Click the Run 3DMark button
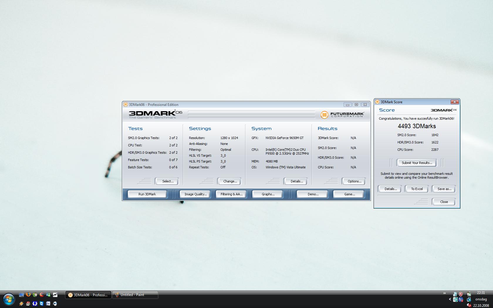Viewport: 493px width, 308px height. [147, 194]
